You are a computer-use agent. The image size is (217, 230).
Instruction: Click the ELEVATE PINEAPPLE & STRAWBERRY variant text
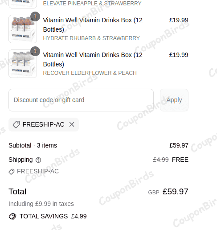click(92, 4)
